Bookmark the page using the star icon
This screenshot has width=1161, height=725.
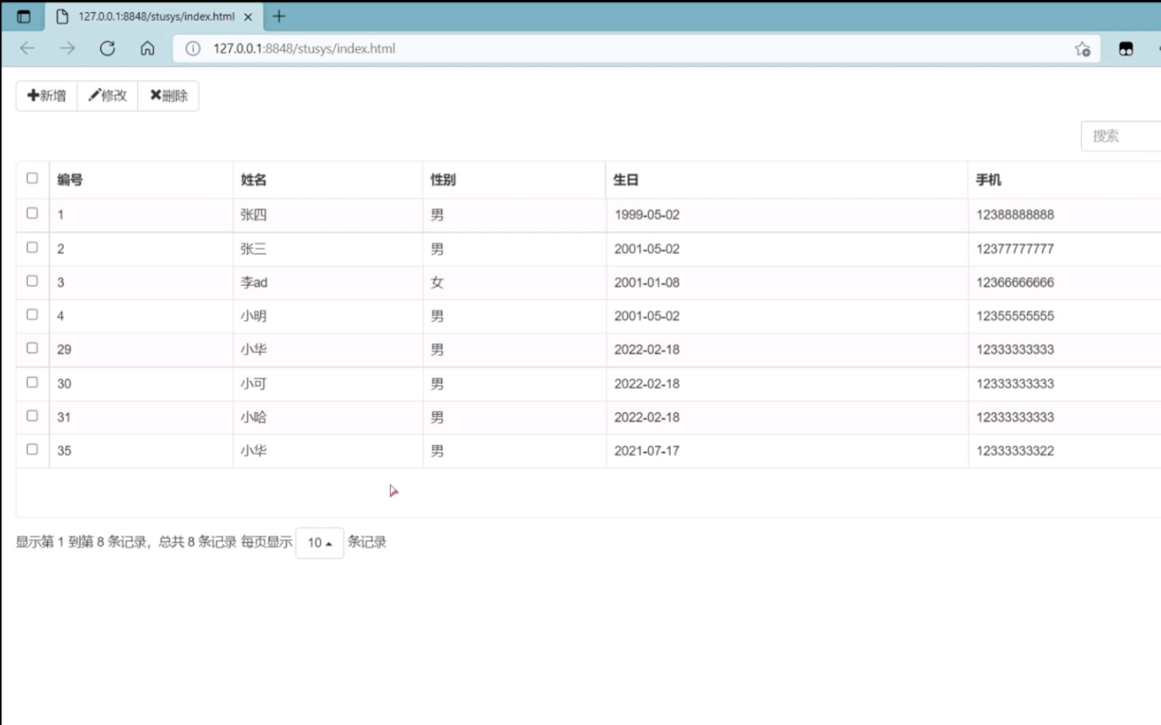[1082, 48]
